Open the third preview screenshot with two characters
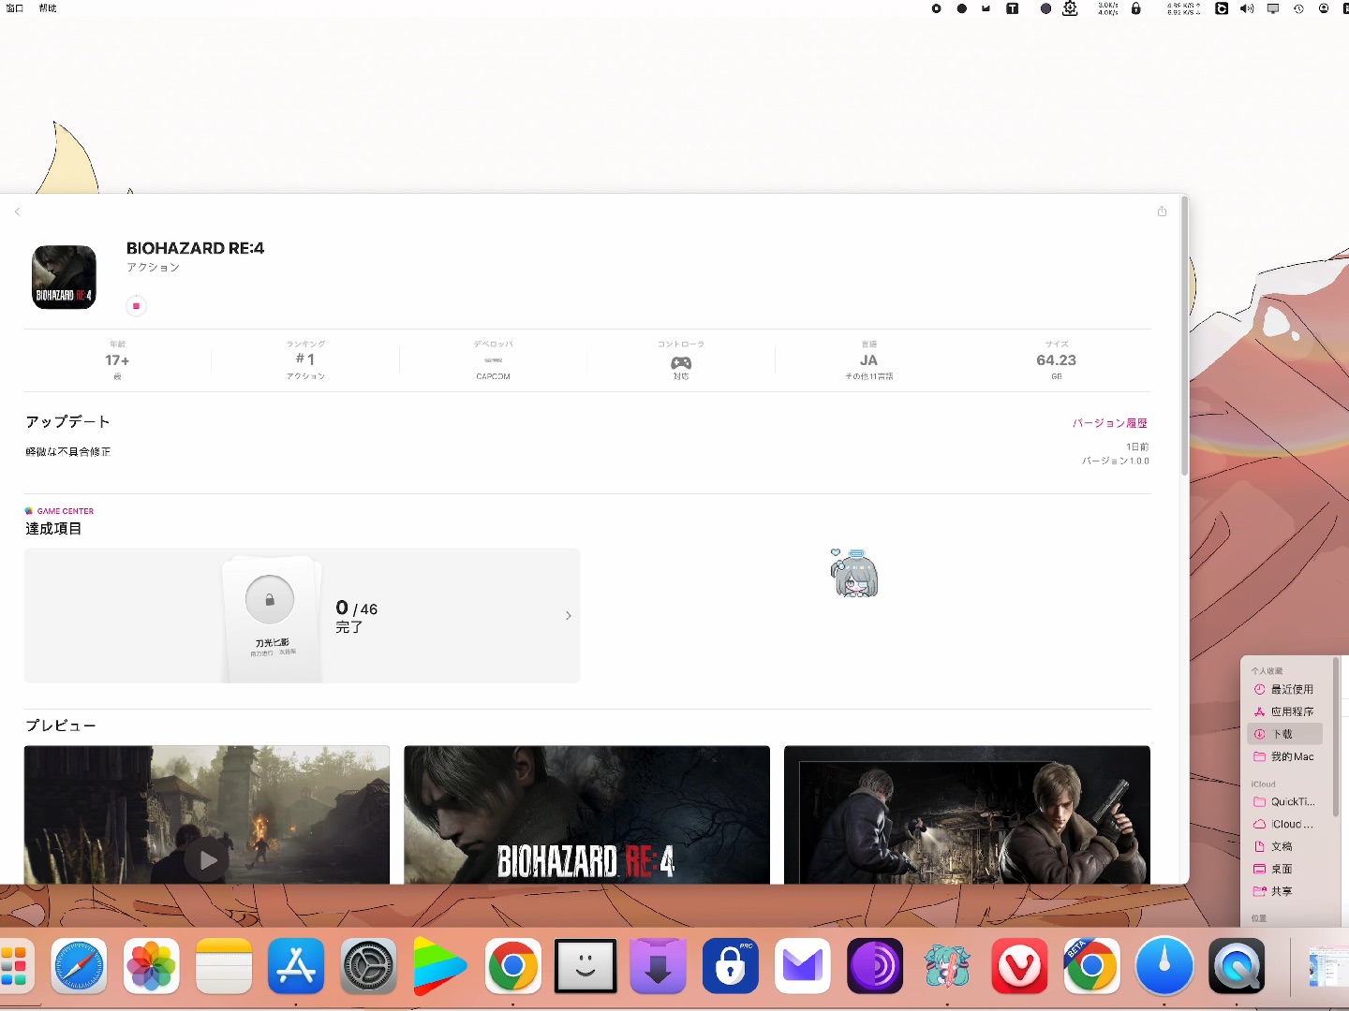The image size is (1349, 1011). pos(967,814)
